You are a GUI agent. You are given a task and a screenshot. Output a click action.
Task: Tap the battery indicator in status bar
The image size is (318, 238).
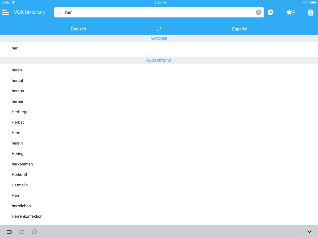[x=314, y=3]
